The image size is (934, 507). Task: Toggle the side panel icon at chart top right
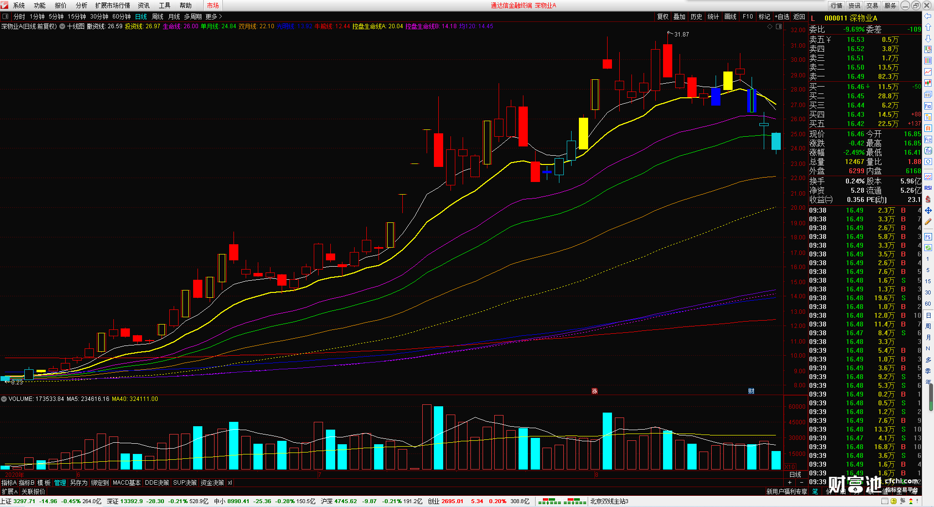coord(778,26)
